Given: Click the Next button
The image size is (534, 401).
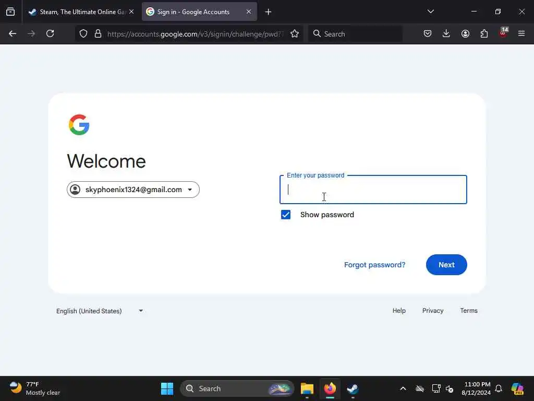Looking at the screenshot, I should click(x=446, y=265).
